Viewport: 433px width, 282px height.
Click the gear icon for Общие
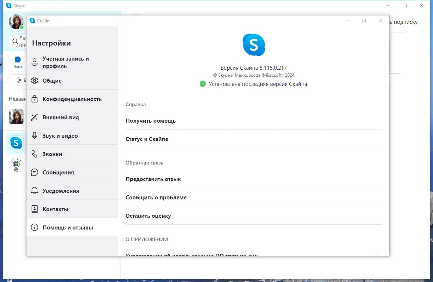[35, 80]
